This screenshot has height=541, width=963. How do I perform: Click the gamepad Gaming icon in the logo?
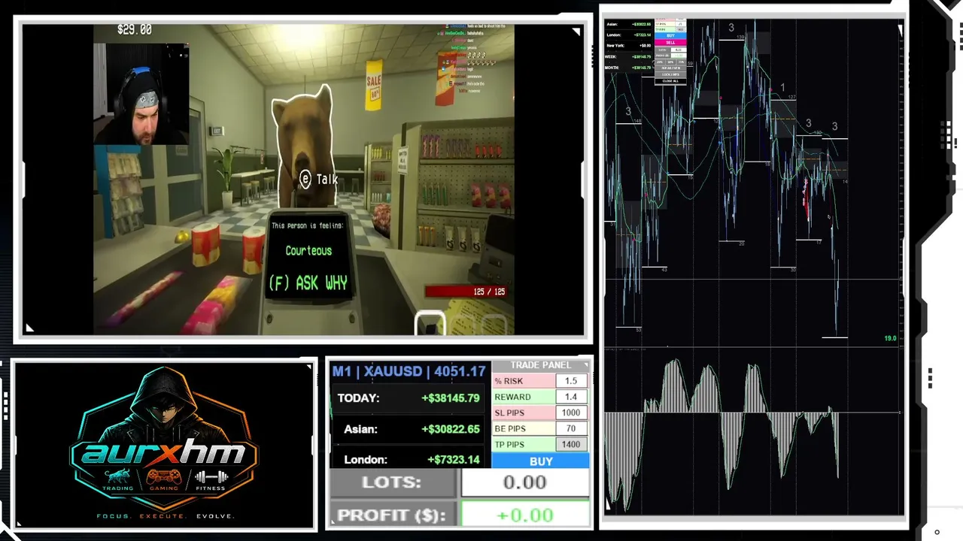163,476
